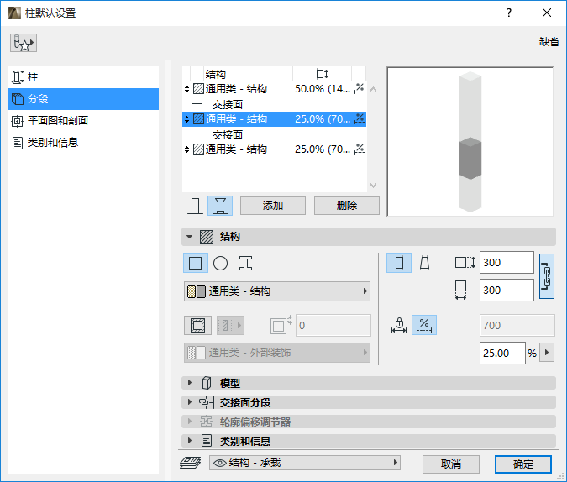Viewport: 567px width, 482px height.
Task: Select complex profile I-beam shape
Action: point(245,263)
